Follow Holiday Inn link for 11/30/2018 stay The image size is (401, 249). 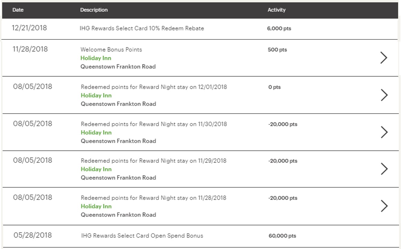pos(96,132)
